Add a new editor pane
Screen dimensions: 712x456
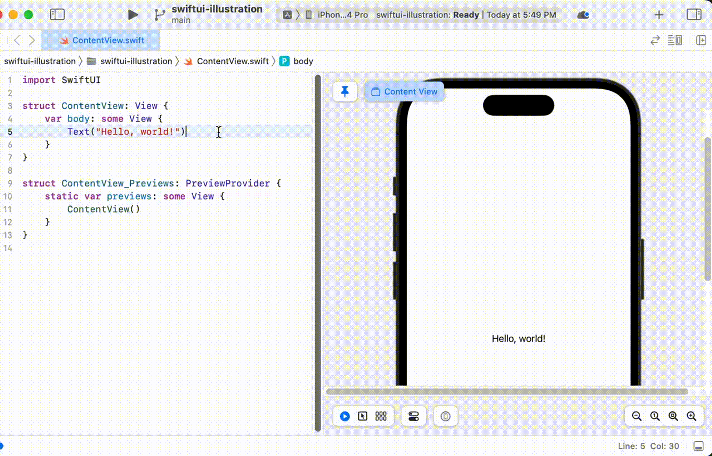(x=701, y=40)
